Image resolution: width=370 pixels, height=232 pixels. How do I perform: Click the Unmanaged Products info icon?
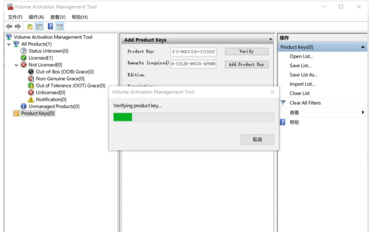(x=24, y=107)
